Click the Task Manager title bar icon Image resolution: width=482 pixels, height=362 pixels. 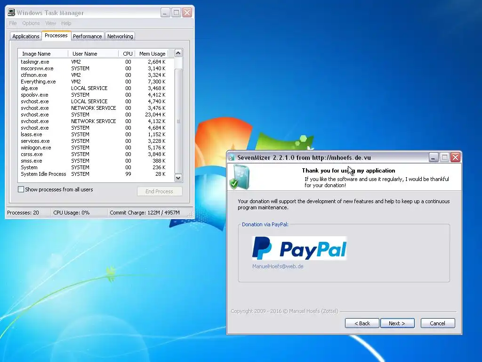click(x=11, y=12)
